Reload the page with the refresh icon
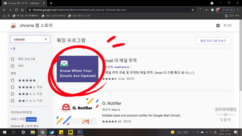Viewport: 242px width, 136px height. point(16,10)
